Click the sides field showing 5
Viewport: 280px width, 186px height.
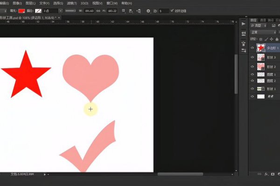pos(164,11)
